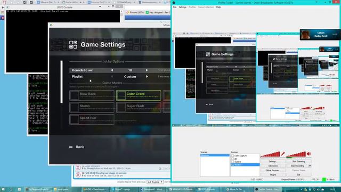
Task: Open the Skype taskbar button
Action: [x=124, y=189]
